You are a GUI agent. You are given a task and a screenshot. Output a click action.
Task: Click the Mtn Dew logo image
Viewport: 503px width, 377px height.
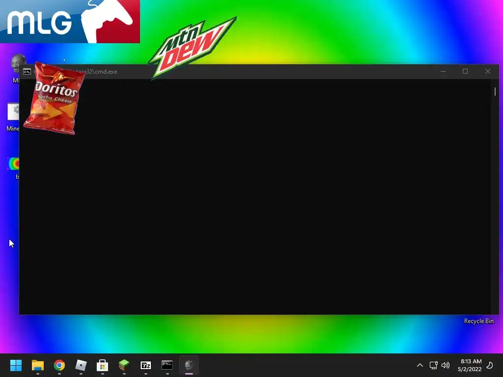(x=193, y=47)
